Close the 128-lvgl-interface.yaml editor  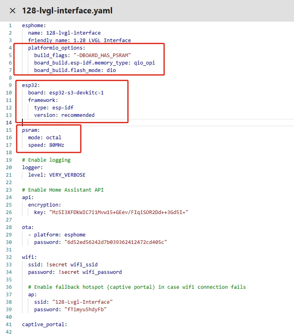[x=13, y=11]
